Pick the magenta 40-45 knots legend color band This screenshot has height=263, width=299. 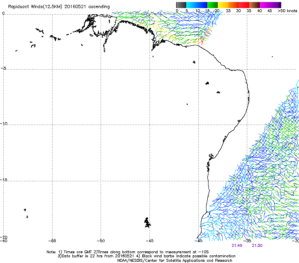tap(265, 5)
